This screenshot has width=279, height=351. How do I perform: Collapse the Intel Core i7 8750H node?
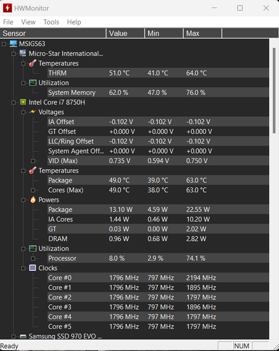13,102
